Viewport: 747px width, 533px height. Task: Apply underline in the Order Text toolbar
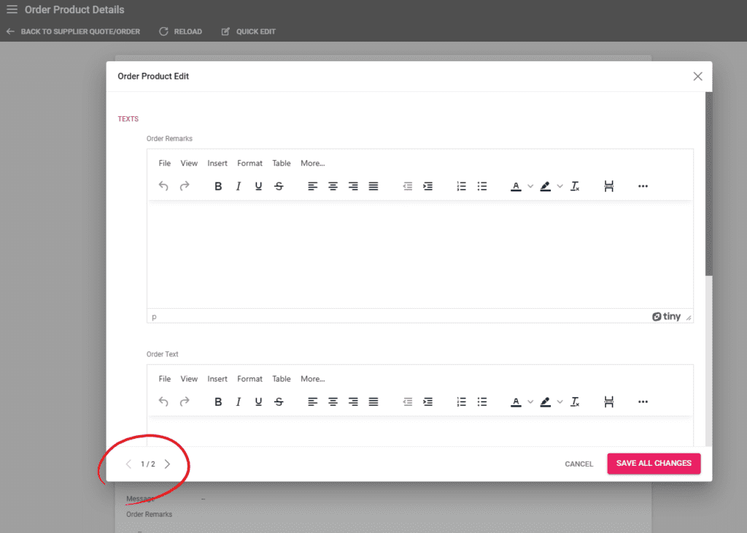pos(258,402)
